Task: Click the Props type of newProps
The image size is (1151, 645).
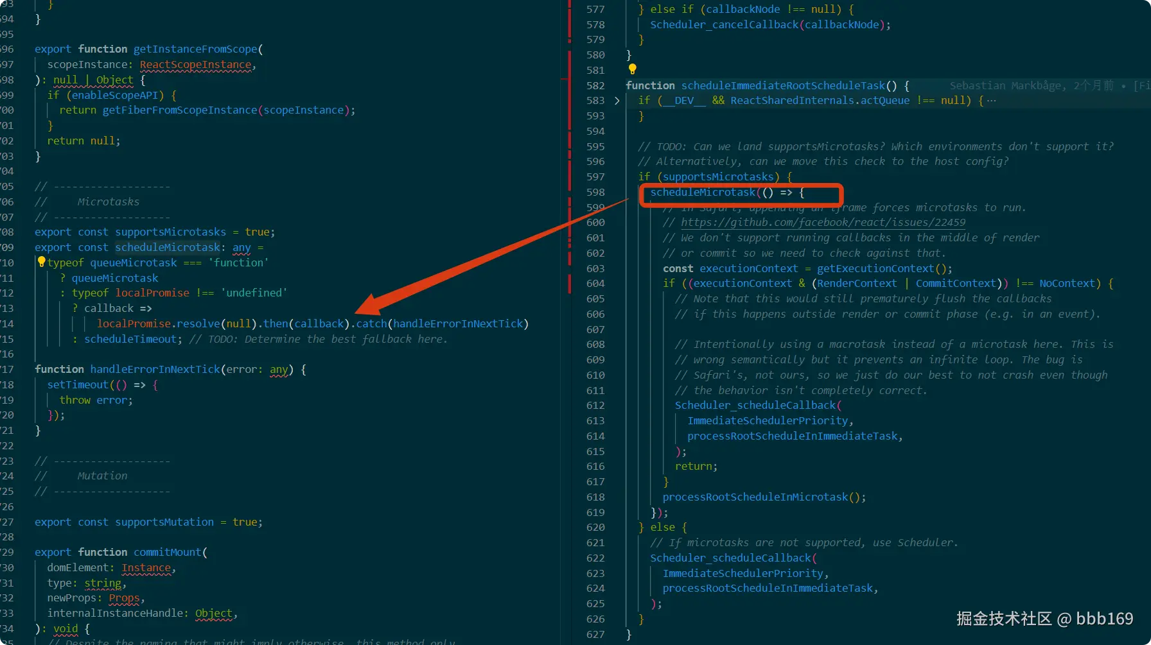Action: (124, 598)
